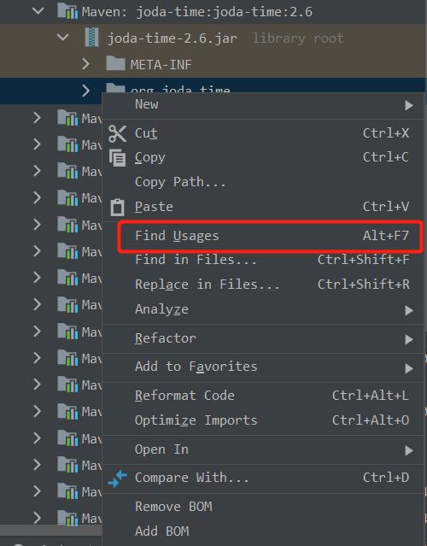
Task: Collapse the Maven: joda-time:joda-time:2.6 node
Action: click(x=38, y=10)
